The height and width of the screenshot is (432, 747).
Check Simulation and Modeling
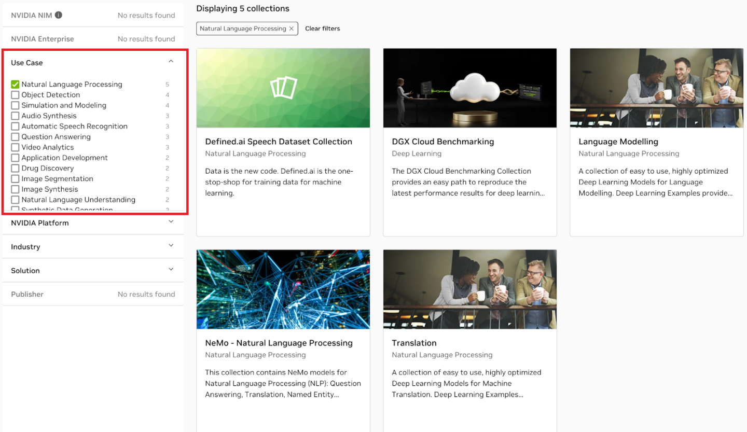tap(15, 105)
